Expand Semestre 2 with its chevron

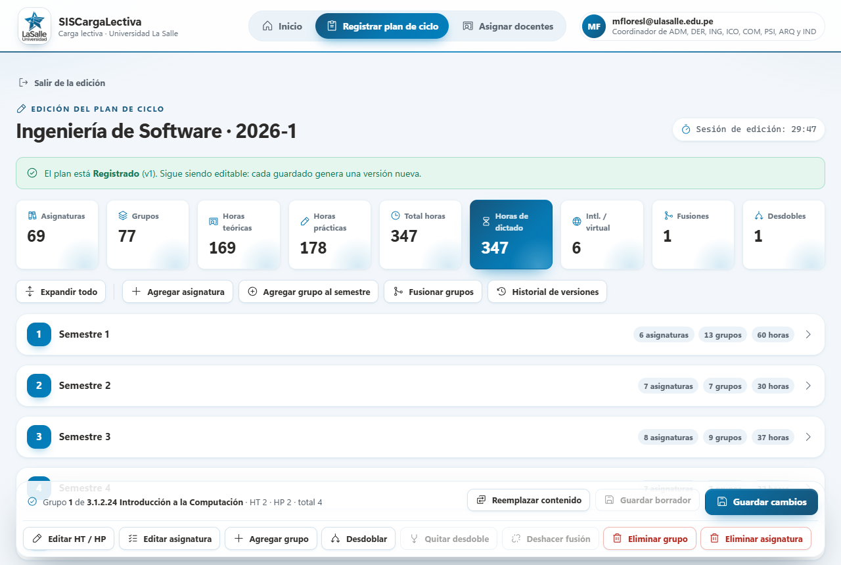(x=808, y=386)
